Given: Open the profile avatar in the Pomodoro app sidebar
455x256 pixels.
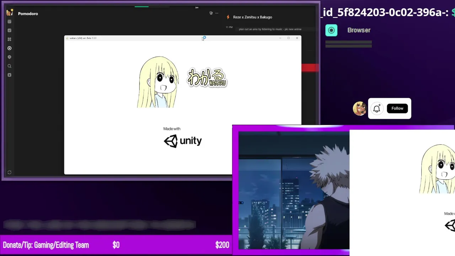Looking at the screenshot, I should 10,13.
